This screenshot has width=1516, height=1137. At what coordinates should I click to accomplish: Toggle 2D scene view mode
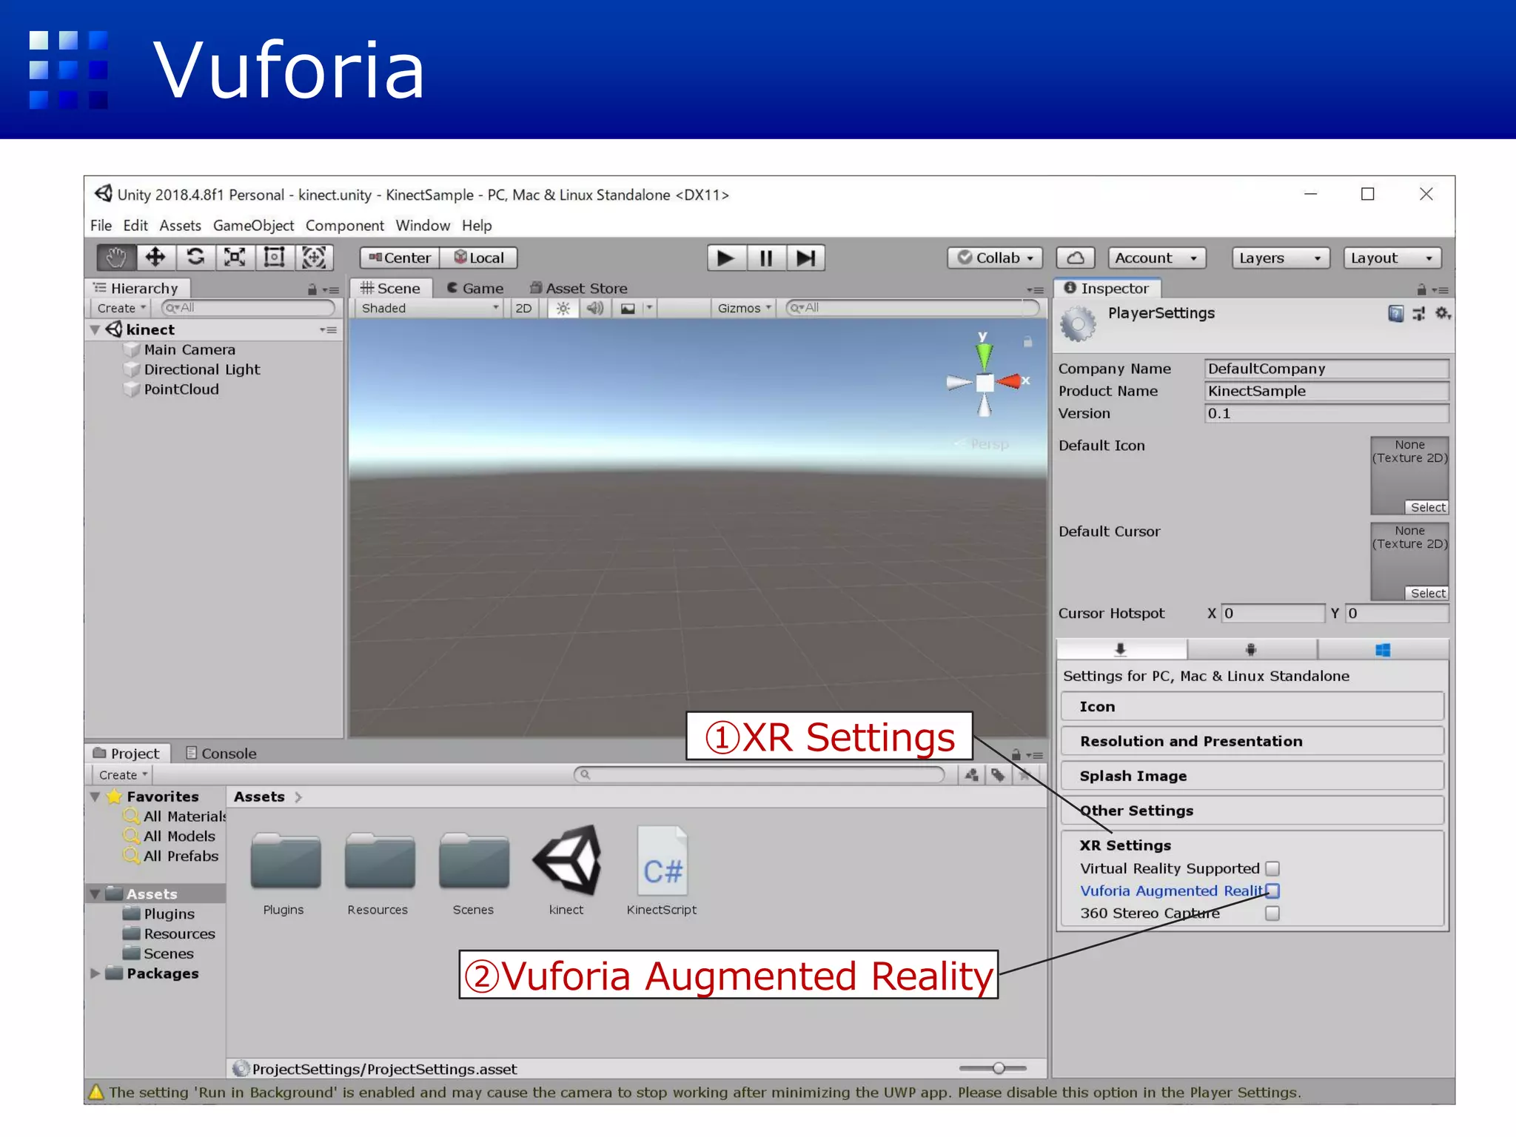[x=523, y=309]
